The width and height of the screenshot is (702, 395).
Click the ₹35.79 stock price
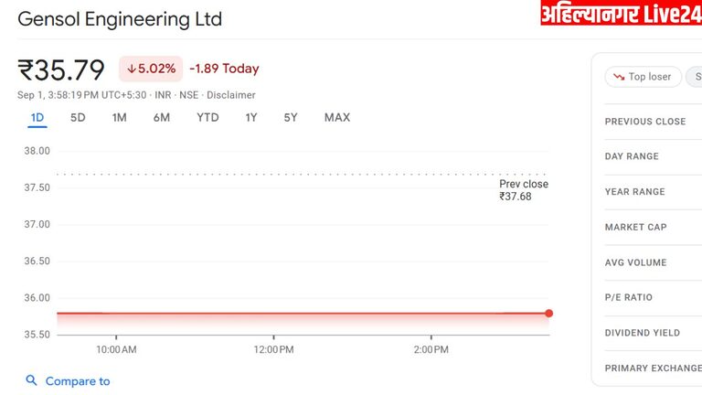tap(61, 69)
